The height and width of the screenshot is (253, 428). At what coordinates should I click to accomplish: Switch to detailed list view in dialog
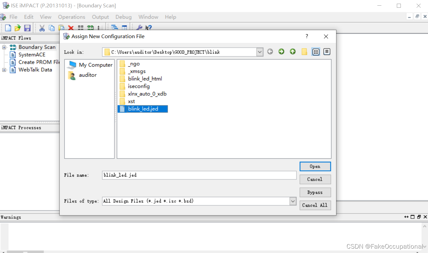[327, 52]
